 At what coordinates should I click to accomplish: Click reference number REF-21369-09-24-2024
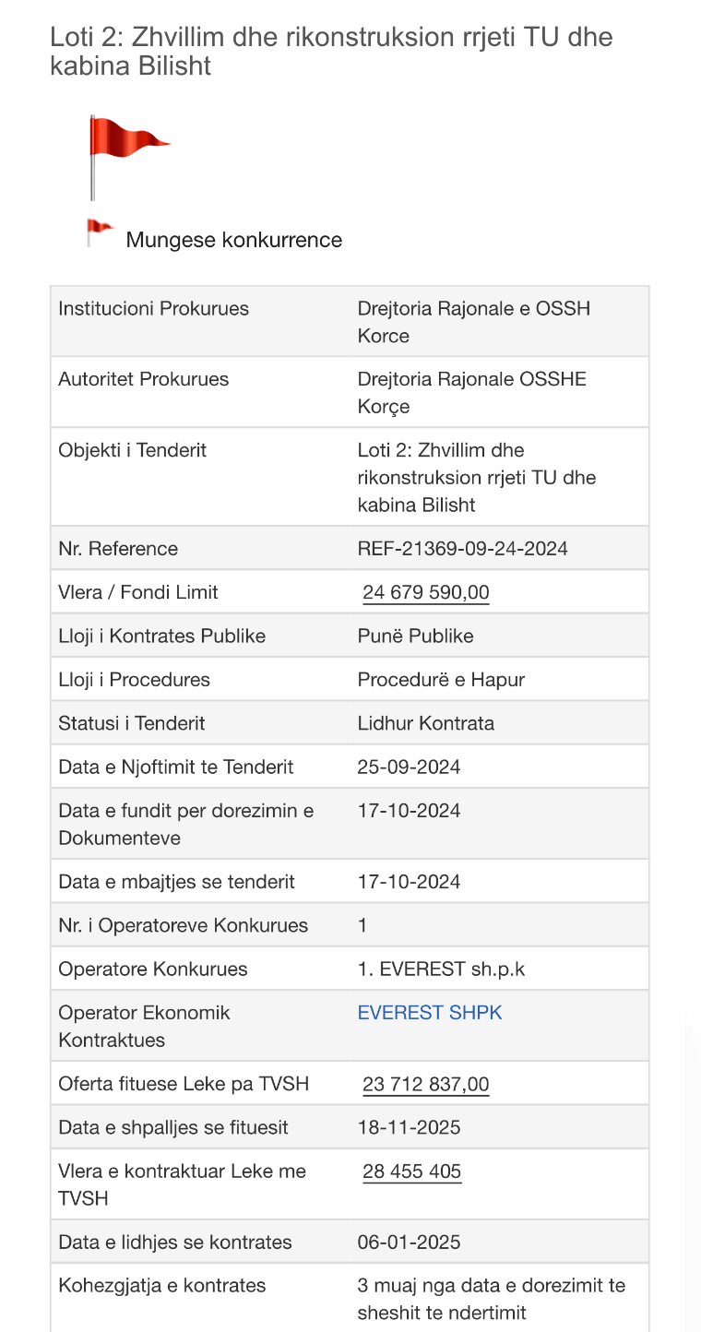(462, 549)
